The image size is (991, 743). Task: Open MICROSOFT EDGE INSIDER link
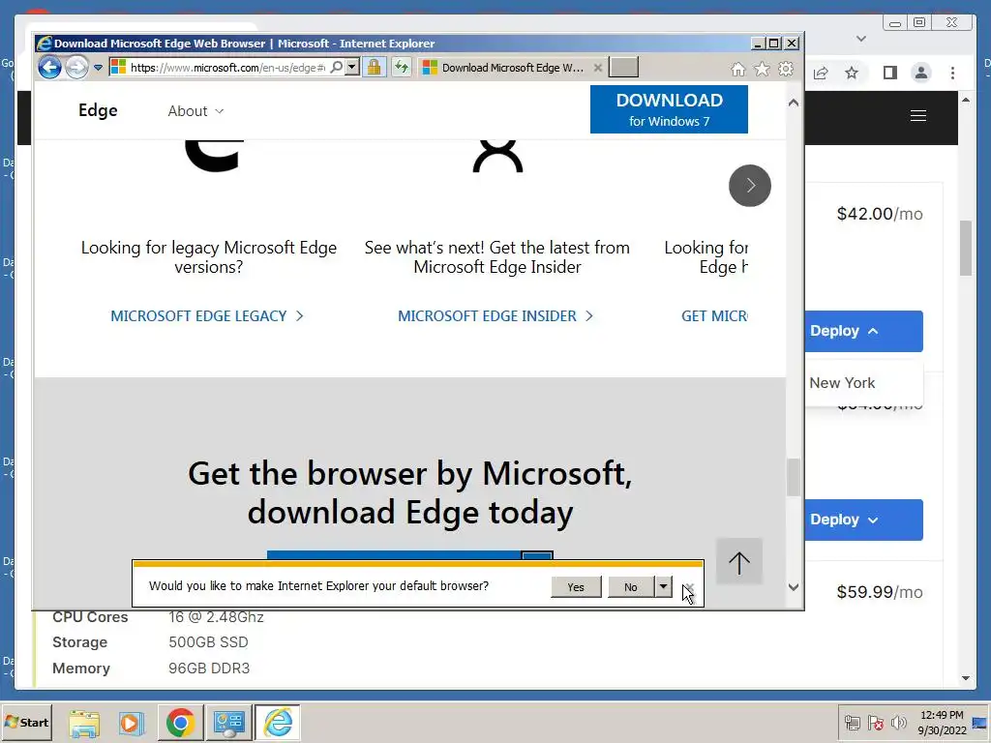point(495,316)
